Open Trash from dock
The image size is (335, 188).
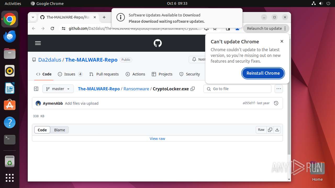pyautogui.click(x=10, y=162)
